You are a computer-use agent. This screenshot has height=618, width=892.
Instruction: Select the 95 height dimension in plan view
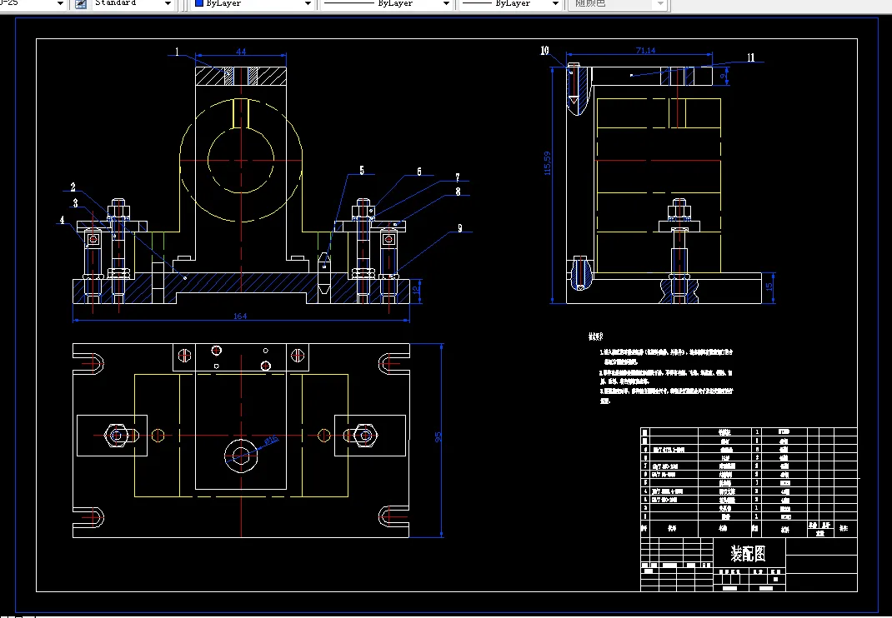(x=438, y=437)
